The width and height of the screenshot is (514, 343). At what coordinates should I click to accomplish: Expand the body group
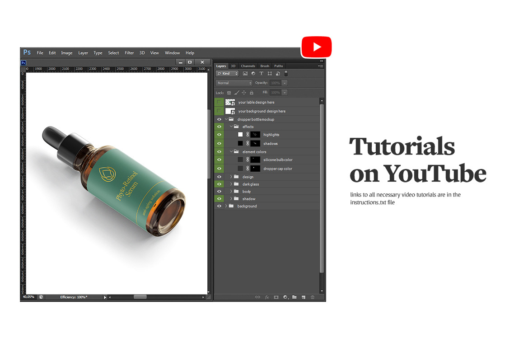pos(231,192)
